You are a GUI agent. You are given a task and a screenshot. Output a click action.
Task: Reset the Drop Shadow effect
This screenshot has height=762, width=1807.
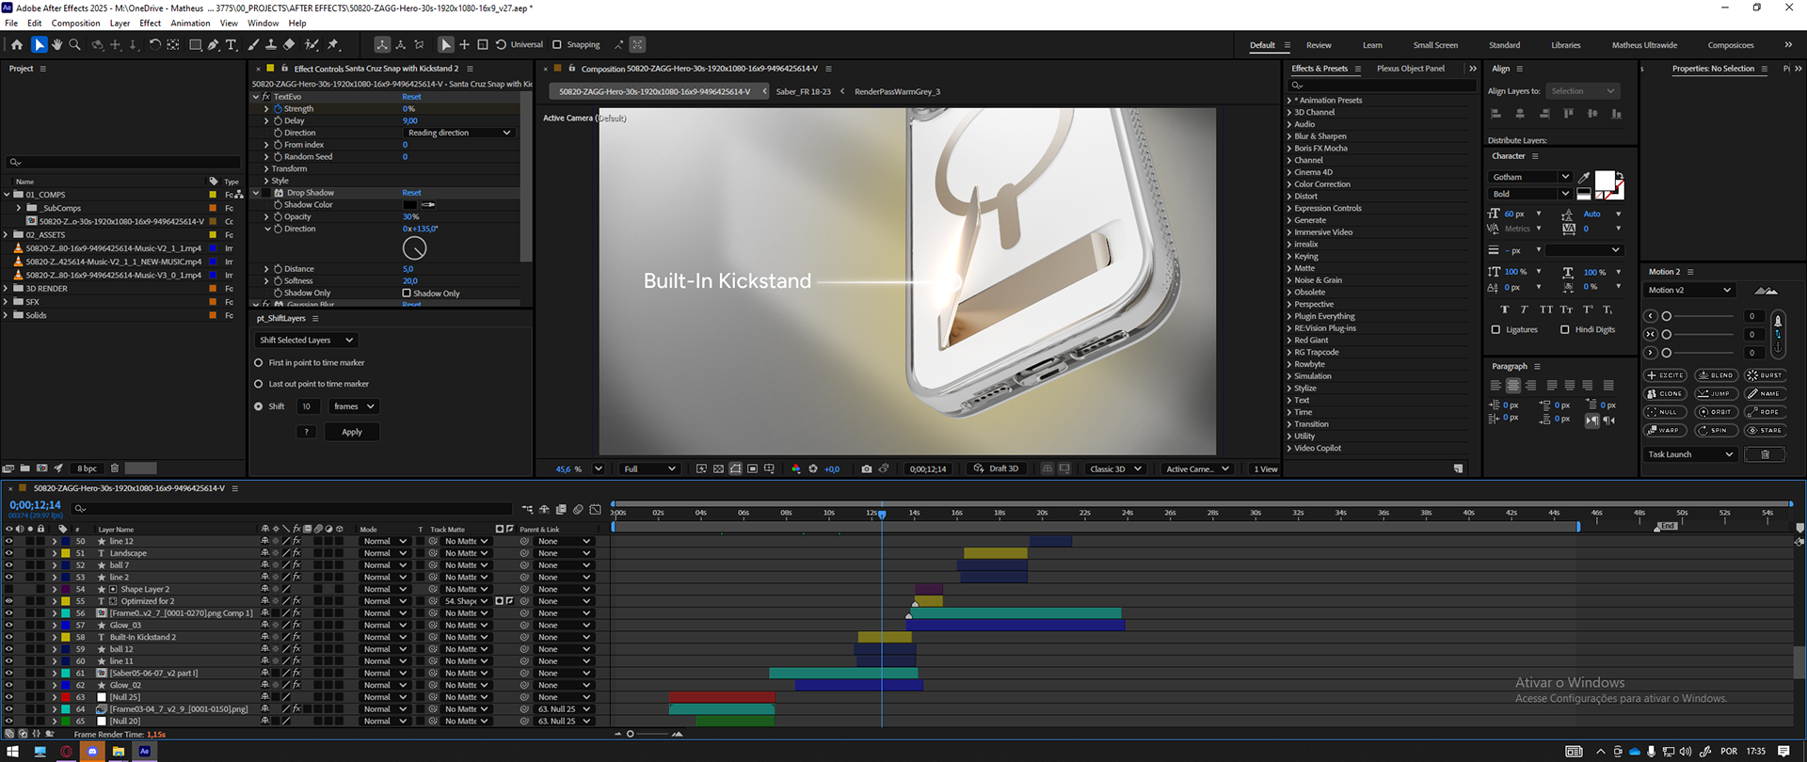coord(411,193)
